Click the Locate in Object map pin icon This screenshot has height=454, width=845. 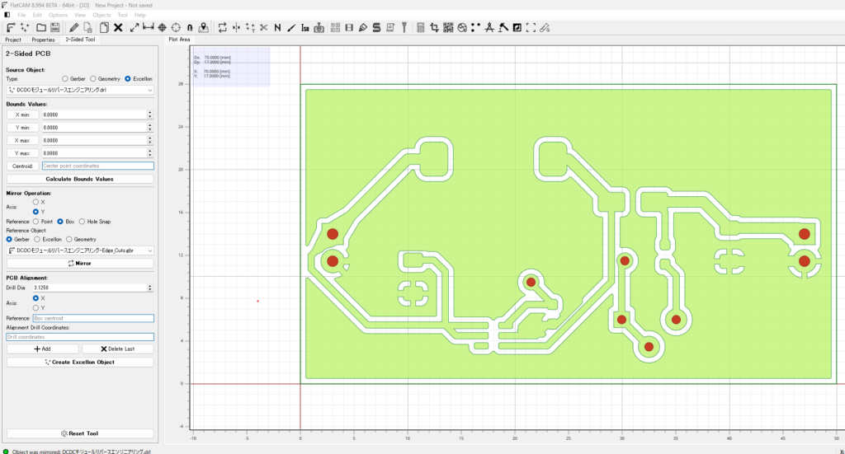click(204, 27)
